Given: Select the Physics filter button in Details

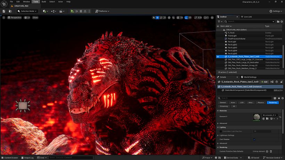Looking at the screenshot, I should point(261,103).
